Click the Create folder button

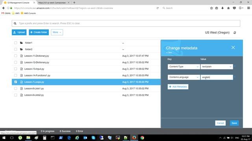(39, 32)
